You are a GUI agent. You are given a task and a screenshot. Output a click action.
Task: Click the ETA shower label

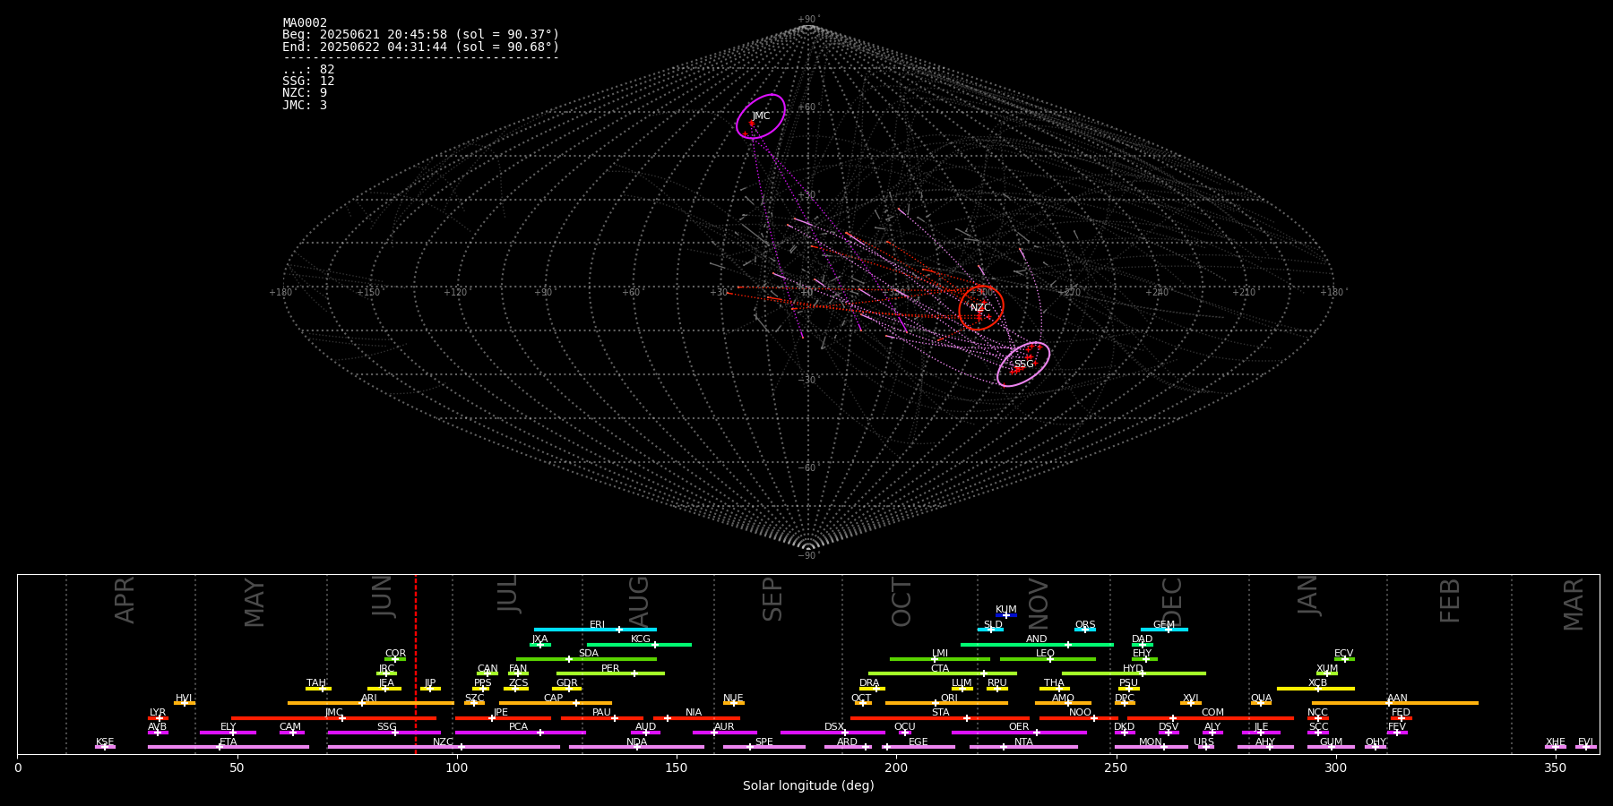coord(229,742)
